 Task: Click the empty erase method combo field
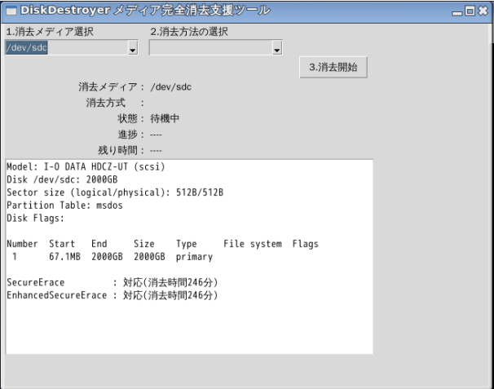211,48
